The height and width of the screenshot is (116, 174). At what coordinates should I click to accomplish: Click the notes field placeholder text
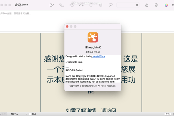pyautogui.click(x=15, y=13)
